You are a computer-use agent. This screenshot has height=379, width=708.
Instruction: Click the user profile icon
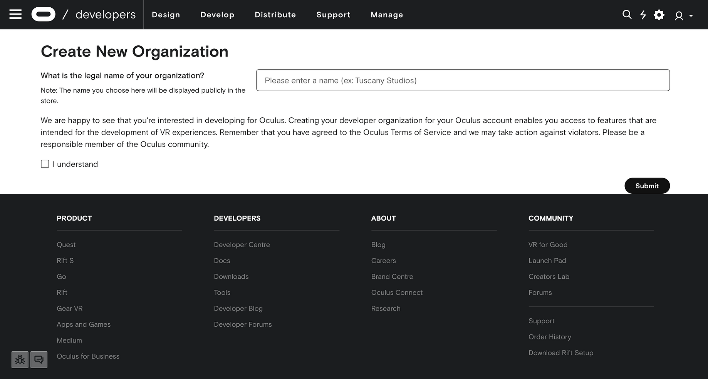(679, 15)
